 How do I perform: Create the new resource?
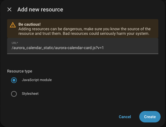pos(150,117)
